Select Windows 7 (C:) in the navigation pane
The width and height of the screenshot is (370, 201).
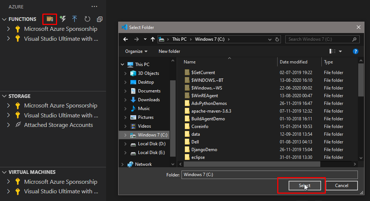[x=153, y=135]
